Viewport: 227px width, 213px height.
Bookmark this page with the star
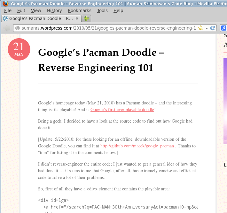pyautogui.click(x=201, y=28)
